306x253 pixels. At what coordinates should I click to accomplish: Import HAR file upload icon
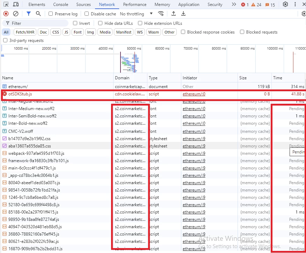(174, 14)
